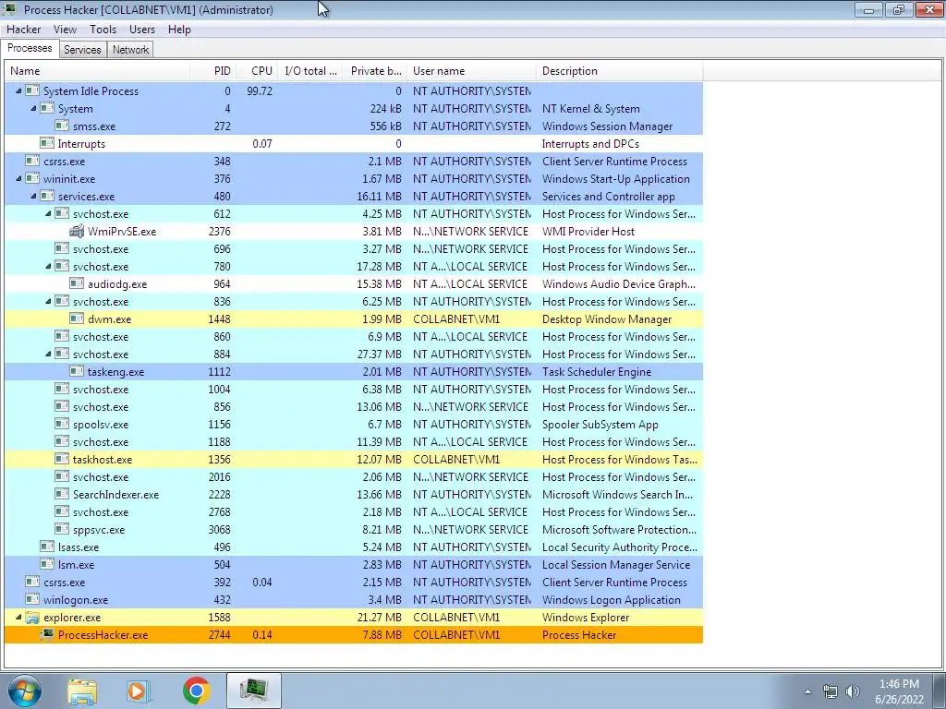The width and height of the screenshot is (946, 709).
Task: Click the Spooler SubSystem App description
Action: pos(600,425)
